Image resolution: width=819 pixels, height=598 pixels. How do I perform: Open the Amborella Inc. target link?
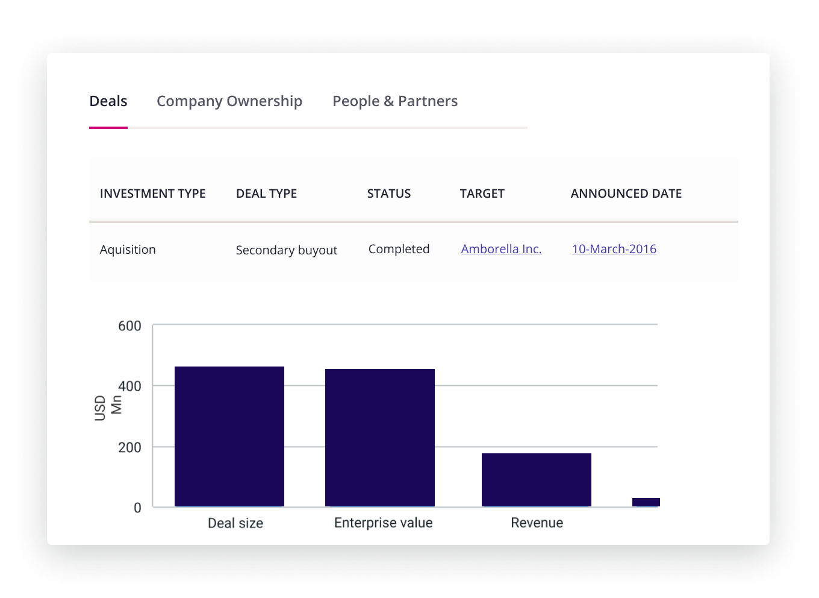501,248
